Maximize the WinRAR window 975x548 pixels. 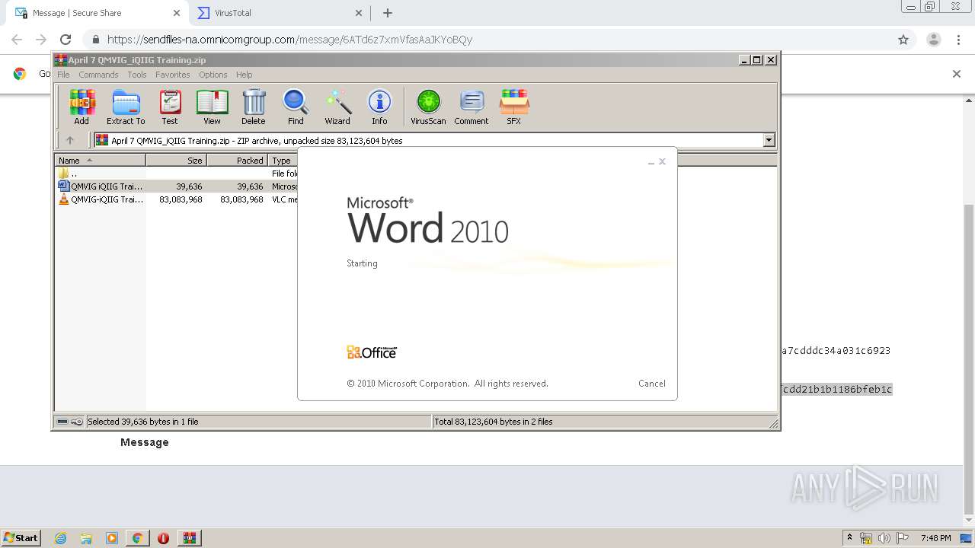coord(756,59)
